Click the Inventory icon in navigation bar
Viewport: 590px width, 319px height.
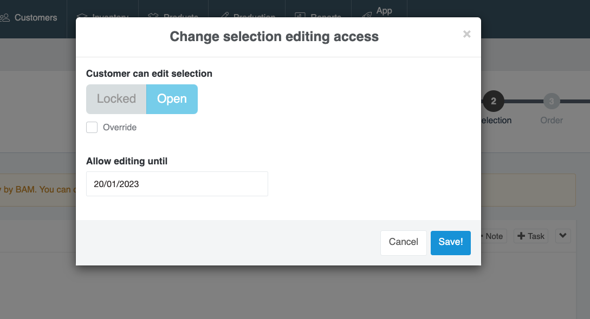pos(82,17)
